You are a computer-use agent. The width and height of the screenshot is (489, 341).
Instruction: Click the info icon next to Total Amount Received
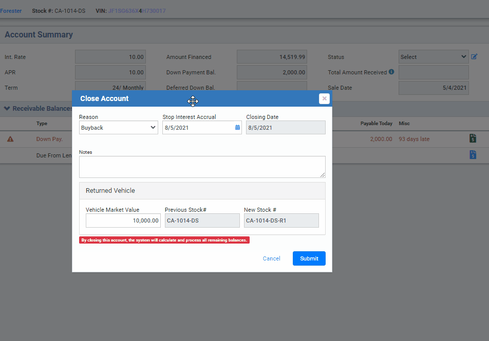pyautogui.click(x=391, y=72)
